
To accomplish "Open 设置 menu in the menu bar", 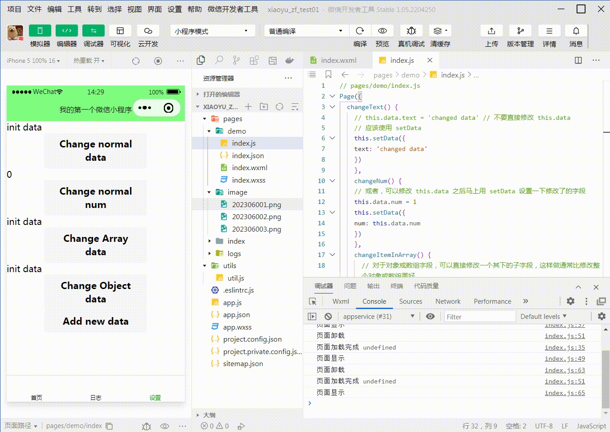I will 175,9.
